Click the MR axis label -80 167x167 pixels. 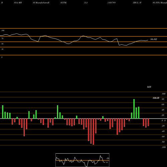coord(163,142)
